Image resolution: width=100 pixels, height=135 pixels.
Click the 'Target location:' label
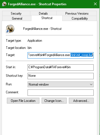(16, 48)
